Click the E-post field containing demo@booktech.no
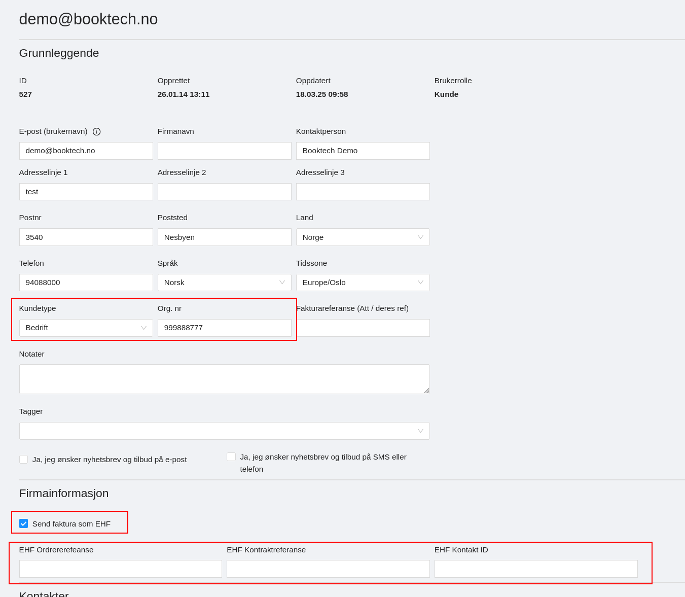The image size is (685, 597). (x=86, y=151)
